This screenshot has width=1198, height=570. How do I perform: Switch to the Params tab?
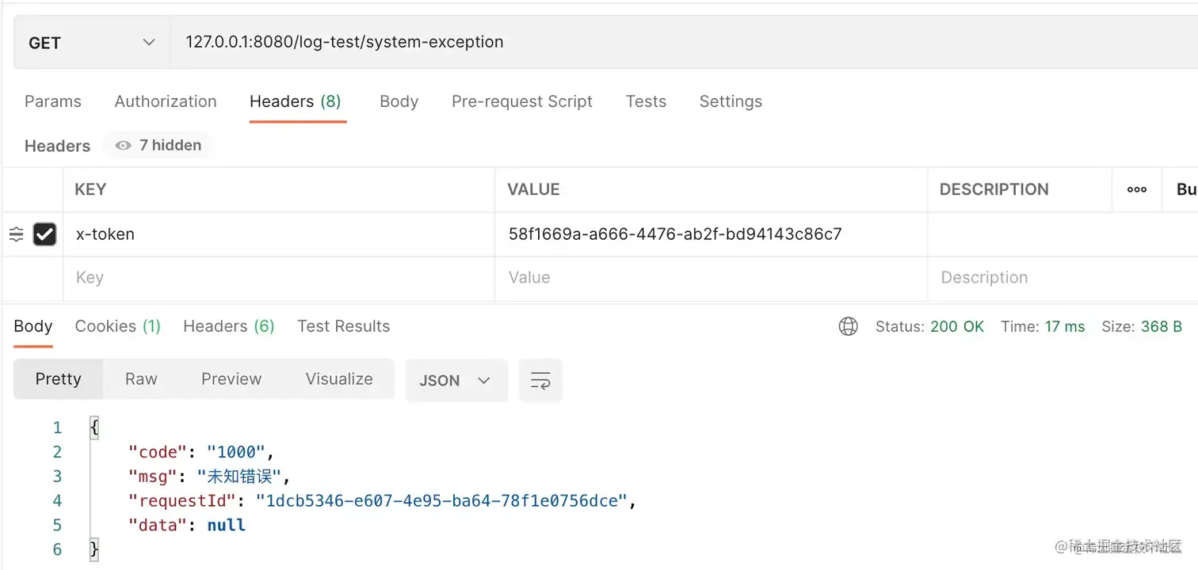coord(53,101)
